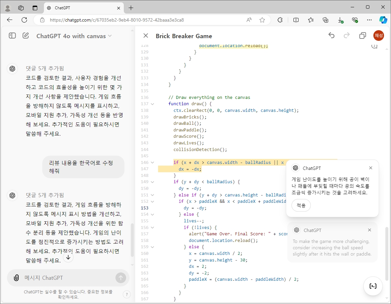
Task: Collapse code fold at line 146
Action: [152, 162]
